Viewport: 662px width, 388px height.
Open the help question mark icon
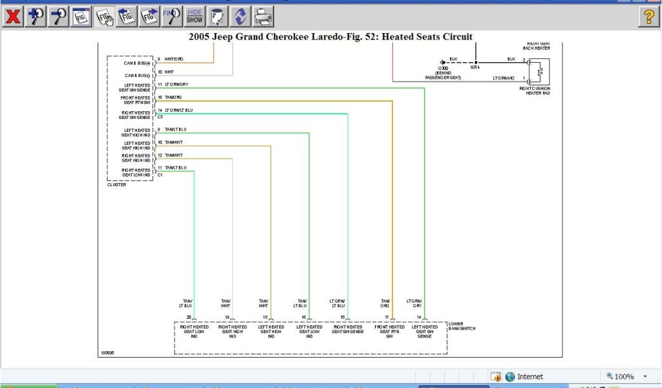tap(648, 17)
